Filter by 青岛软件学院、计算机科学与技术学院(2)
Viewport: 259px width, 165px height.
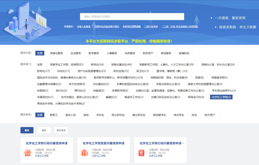pyautogui.click(x=61, y=104)
